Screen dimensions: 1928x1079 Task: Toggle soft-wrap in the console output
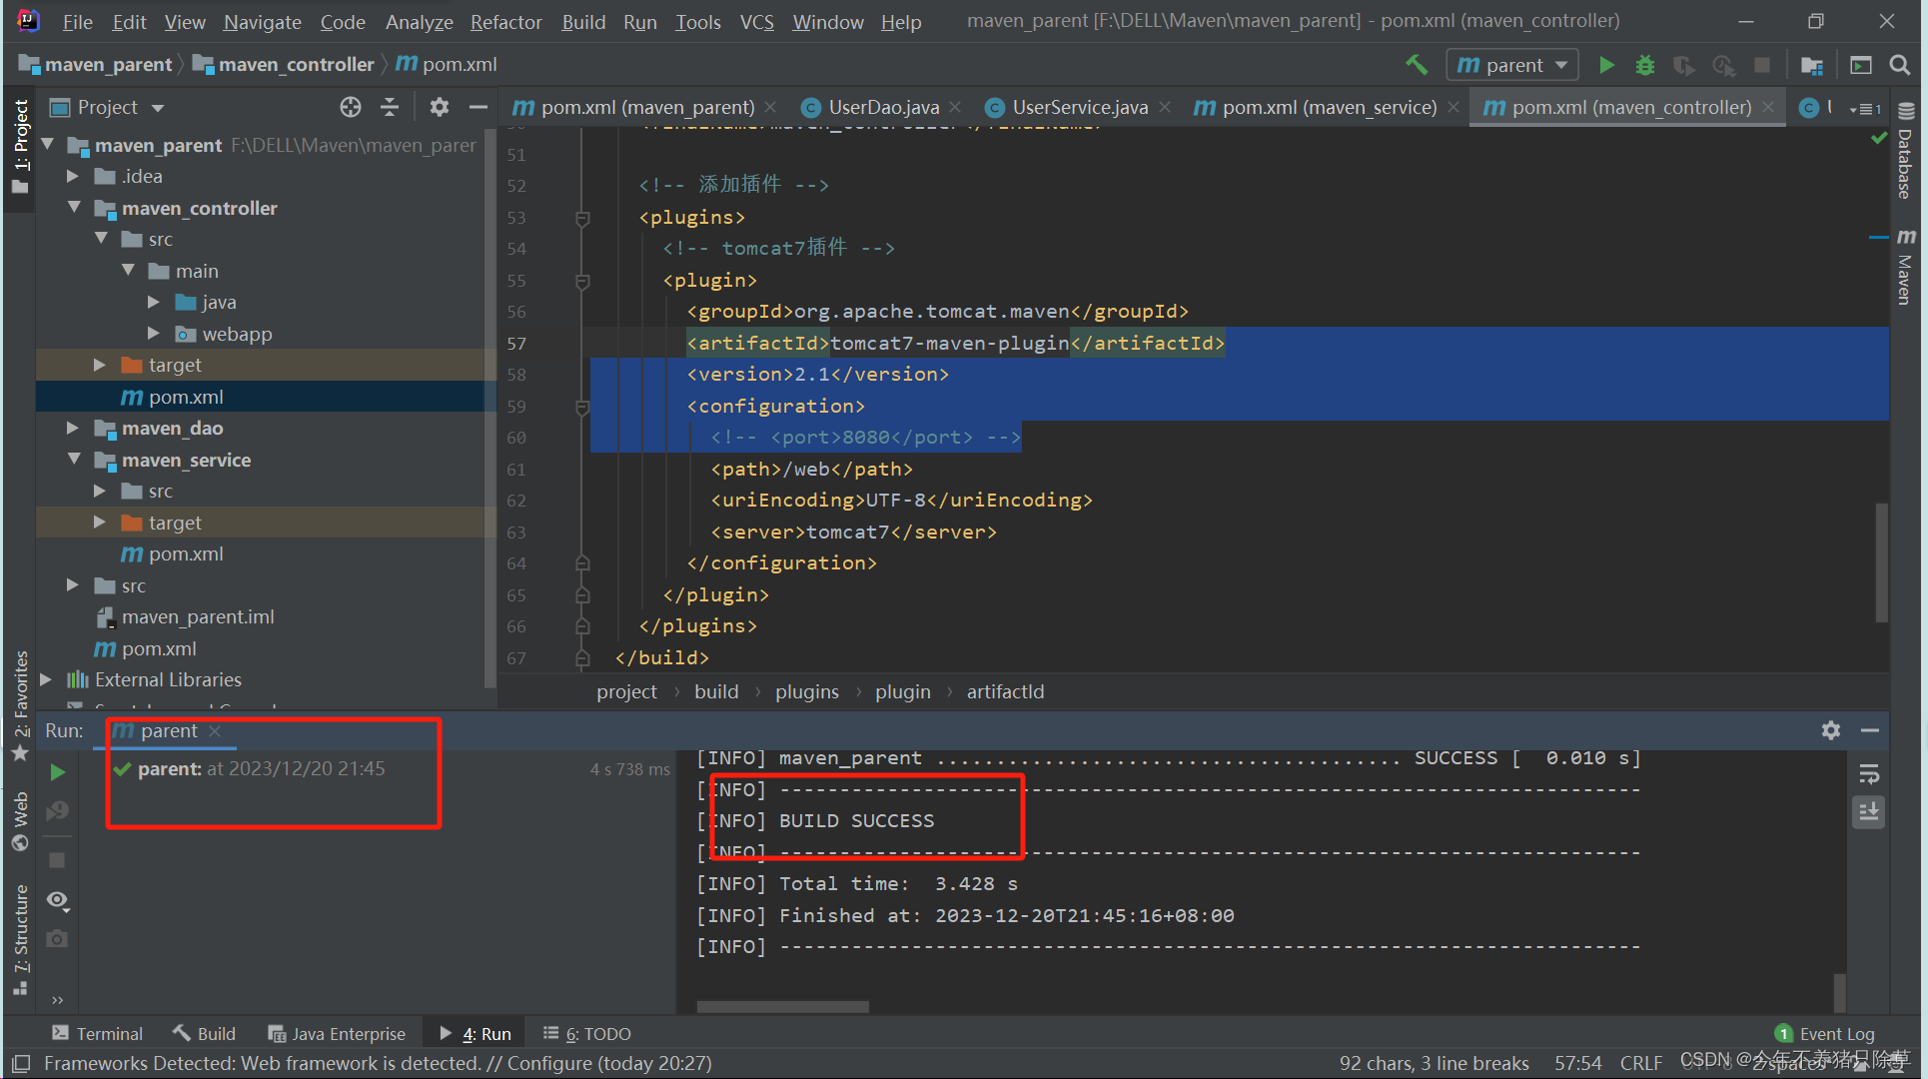pos(1869,773)
